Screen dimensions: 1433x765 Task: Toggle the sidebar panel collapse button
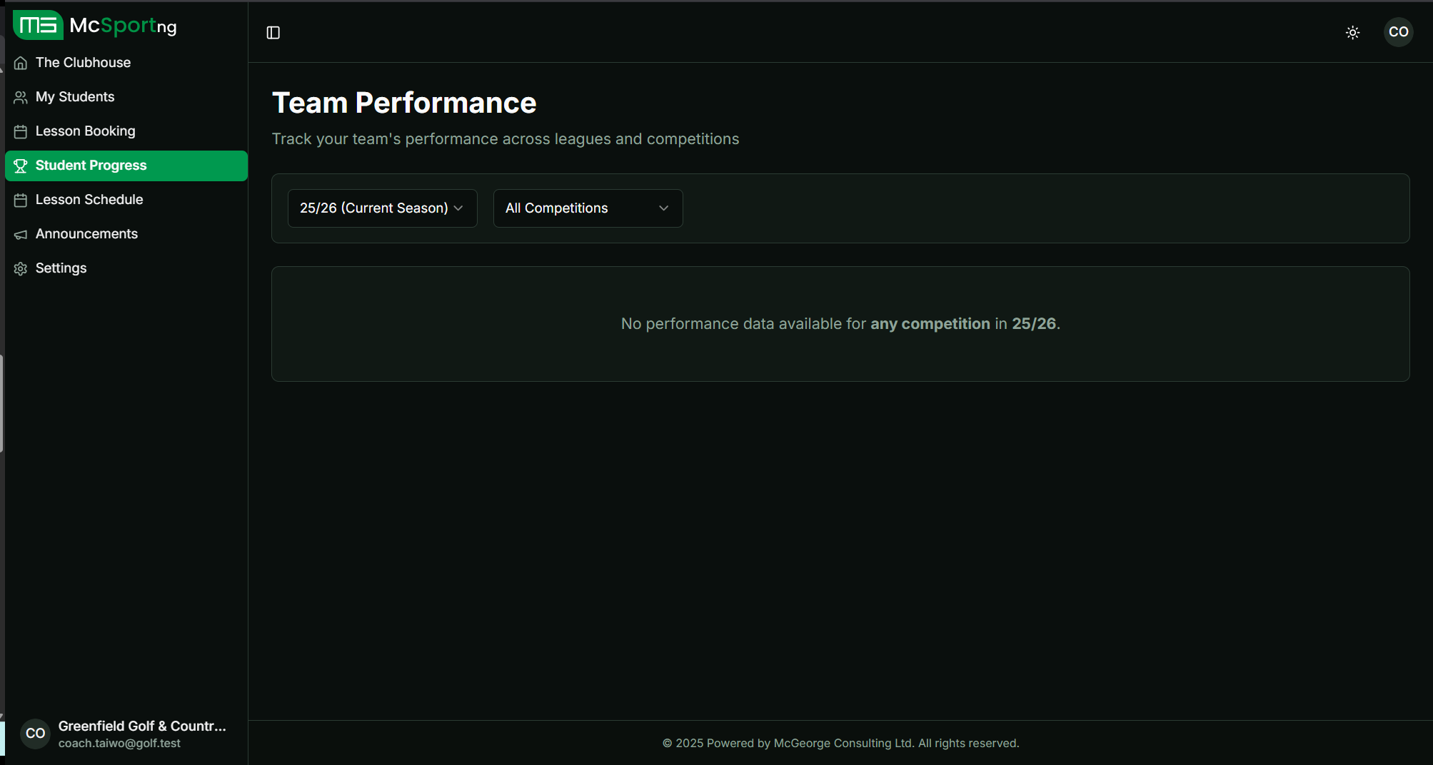click(x=273, y=32)
